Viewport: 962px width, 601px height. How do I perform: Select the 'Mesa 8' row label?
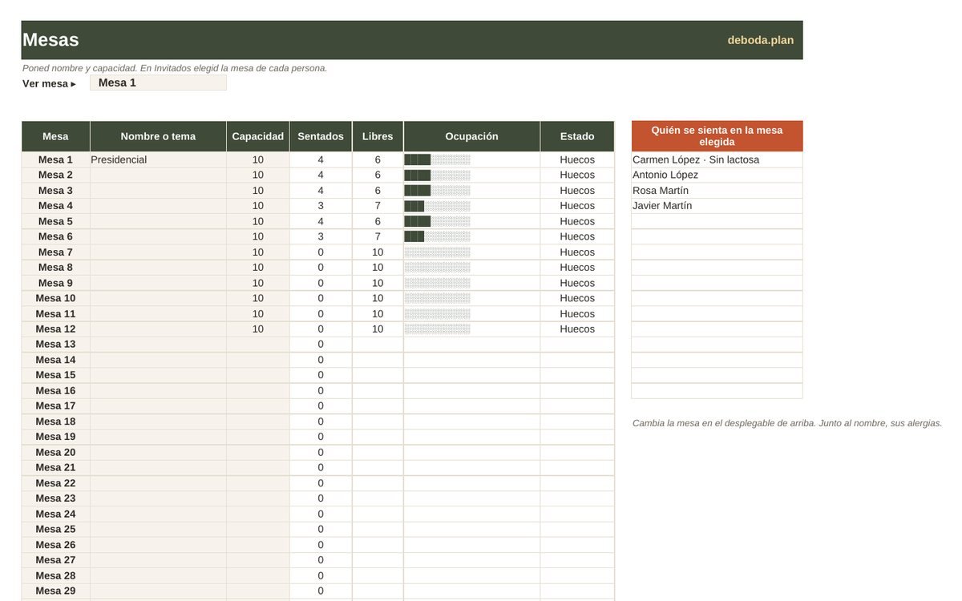[x=55, y=267]
